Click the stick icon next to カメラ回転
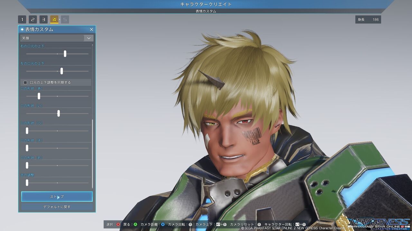 pyautogui.click(x=191, y=225)
